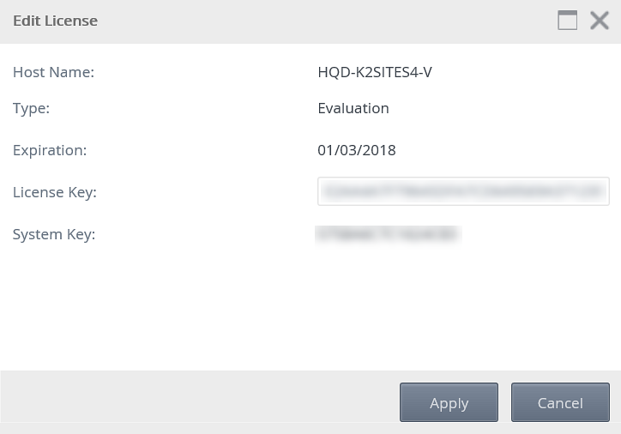Image resolution: width=621 pixels, height=434 pixels.
Task: Click the gap between Apply and Cancel
Action: click(504, 402)
